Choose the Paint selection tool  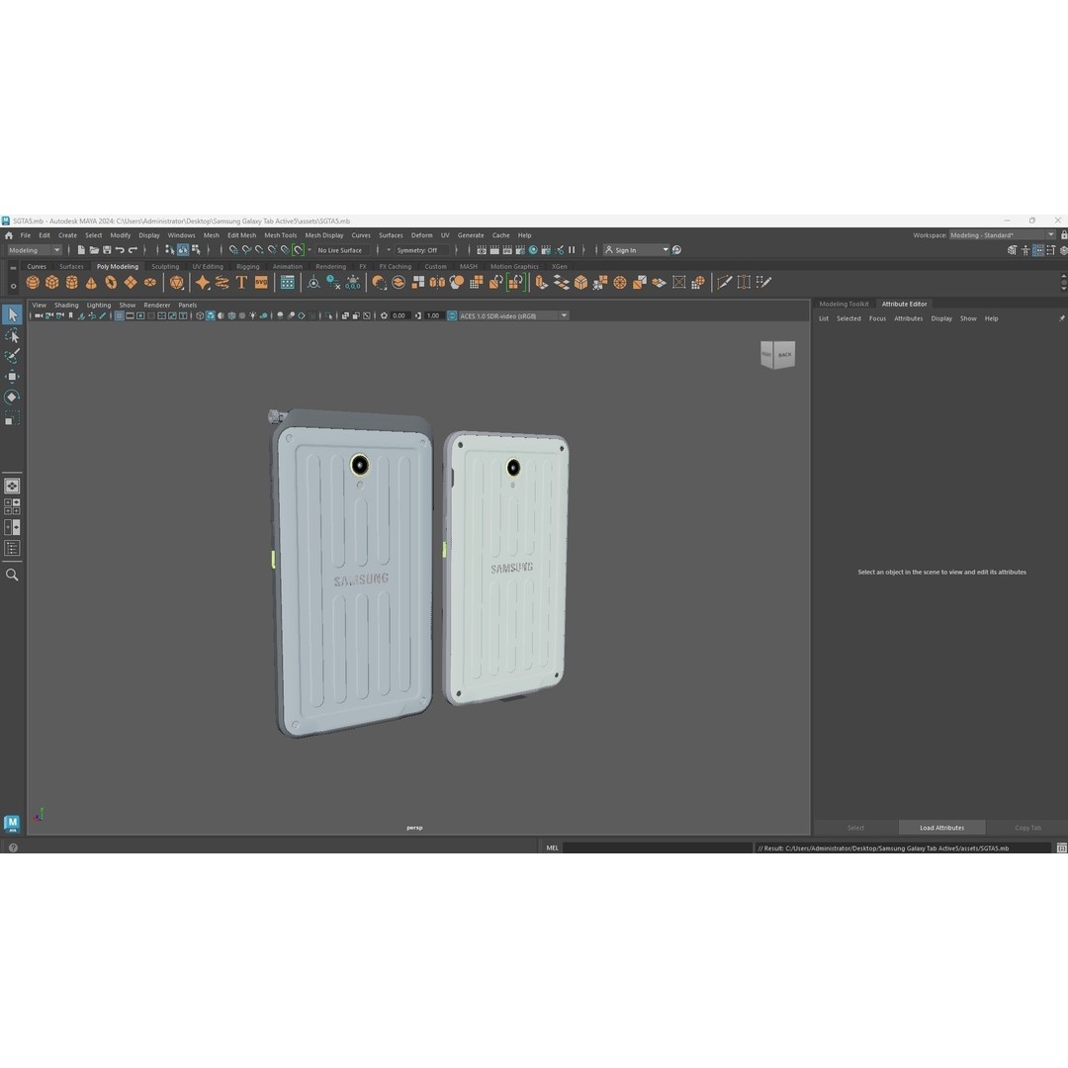pyautogui.click(x=12, y=356)
